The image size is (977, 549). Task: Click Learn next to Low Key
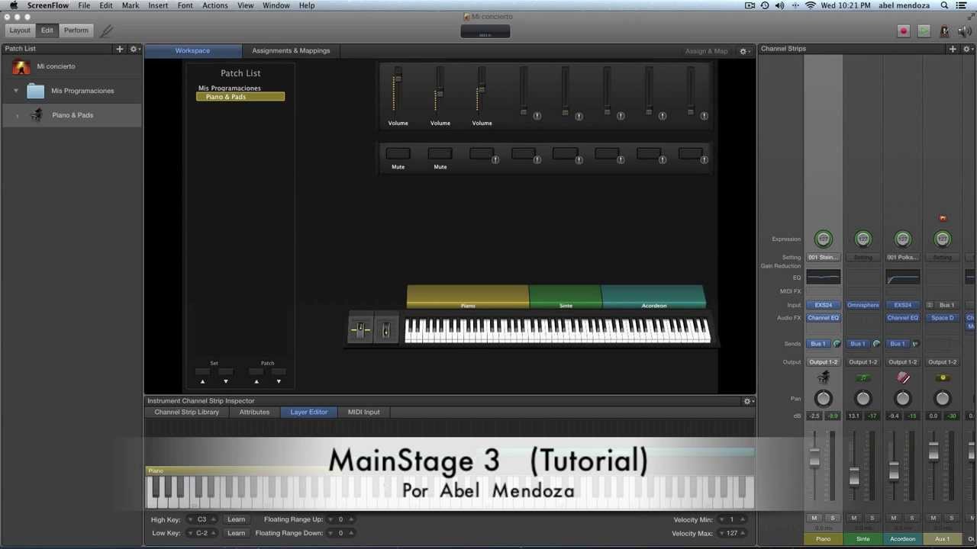[x=236, y=534]
